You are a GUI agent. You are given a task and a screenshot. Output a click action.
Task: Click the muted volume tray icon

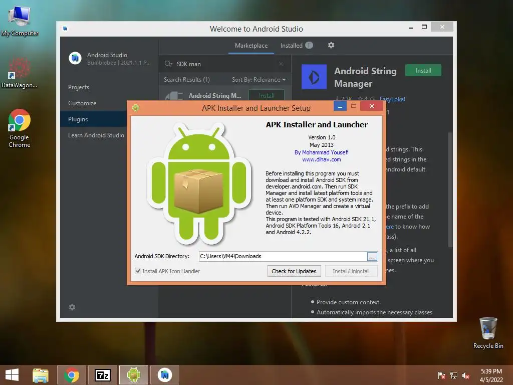point(466,375)
